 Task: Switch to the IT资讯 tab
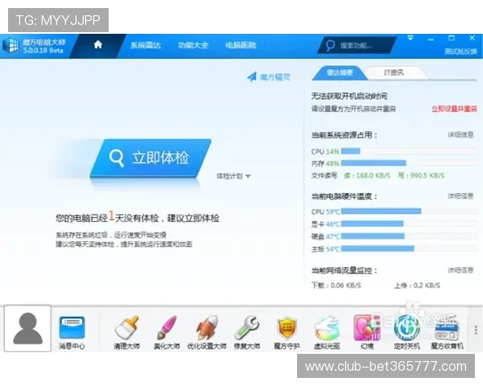coord(394,72)
